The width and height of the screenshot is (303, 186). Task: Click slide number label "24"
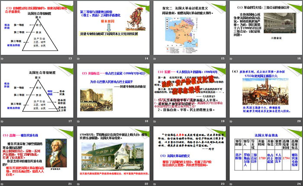(299, 184)
